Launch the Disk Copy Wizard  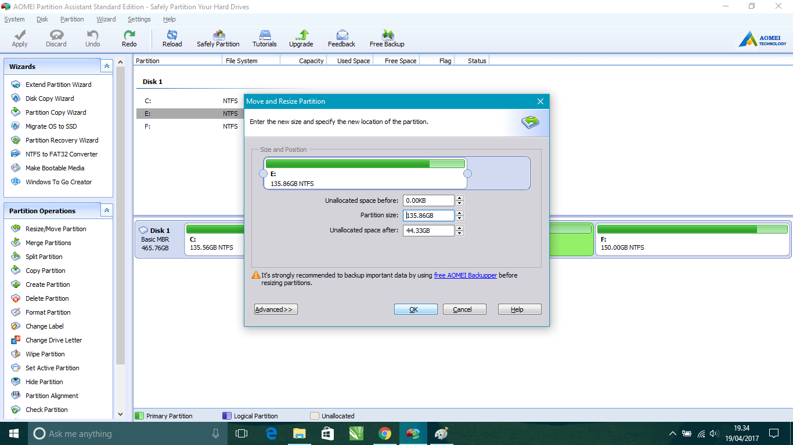[x=49, y=99]
